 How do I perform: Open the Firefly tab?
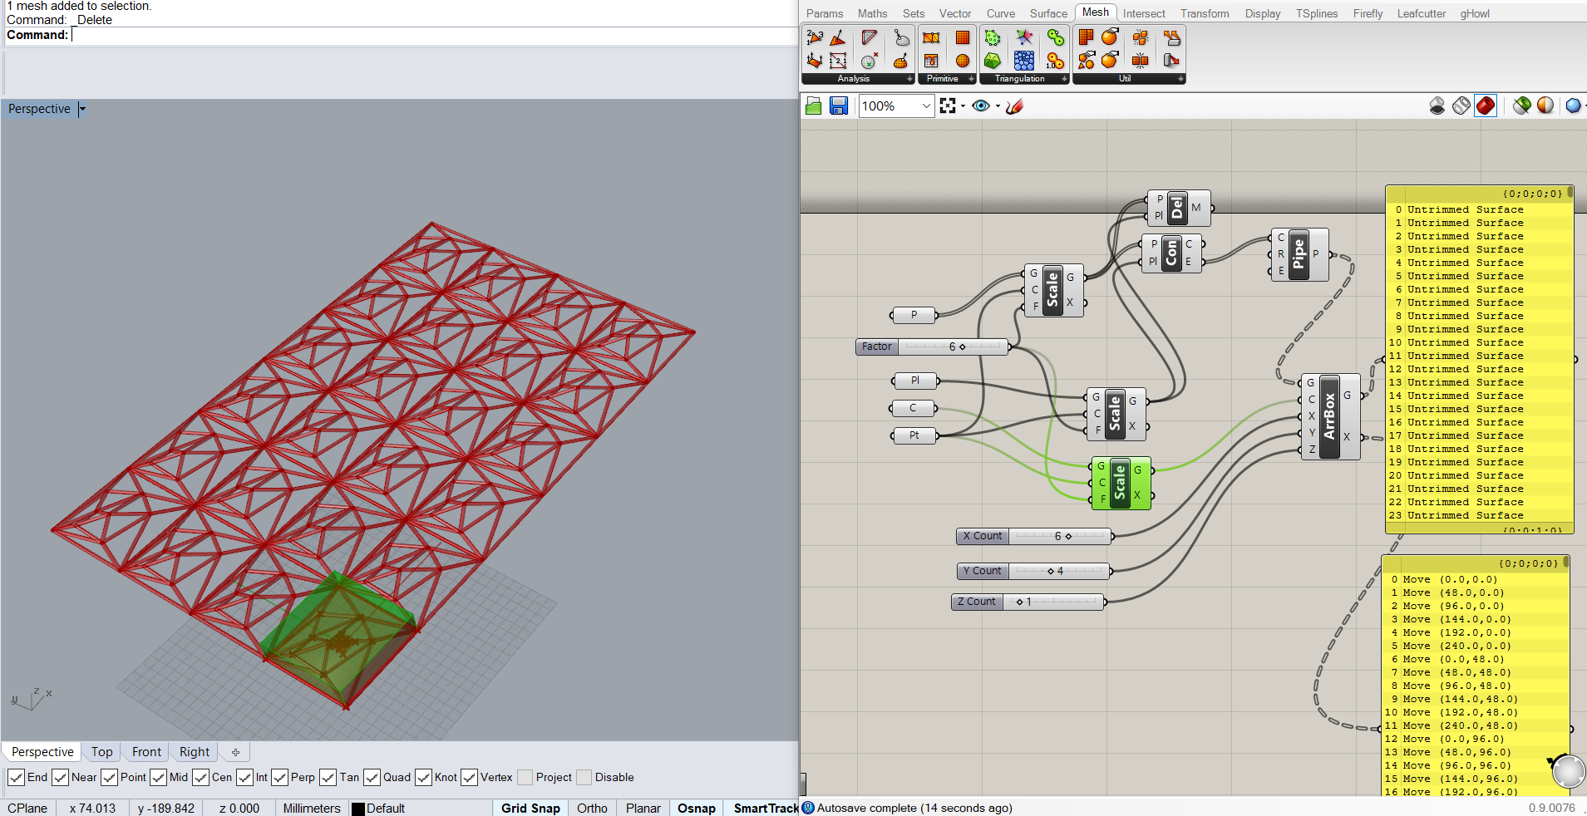pos(1368,13)
